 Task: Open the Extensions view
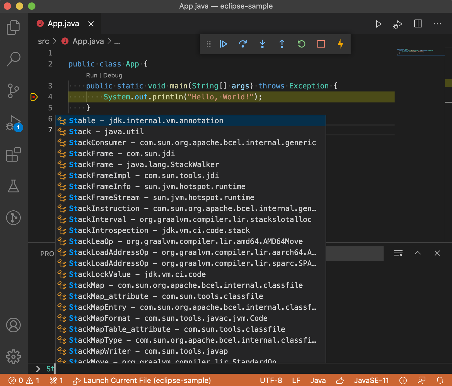pos(13,155)
